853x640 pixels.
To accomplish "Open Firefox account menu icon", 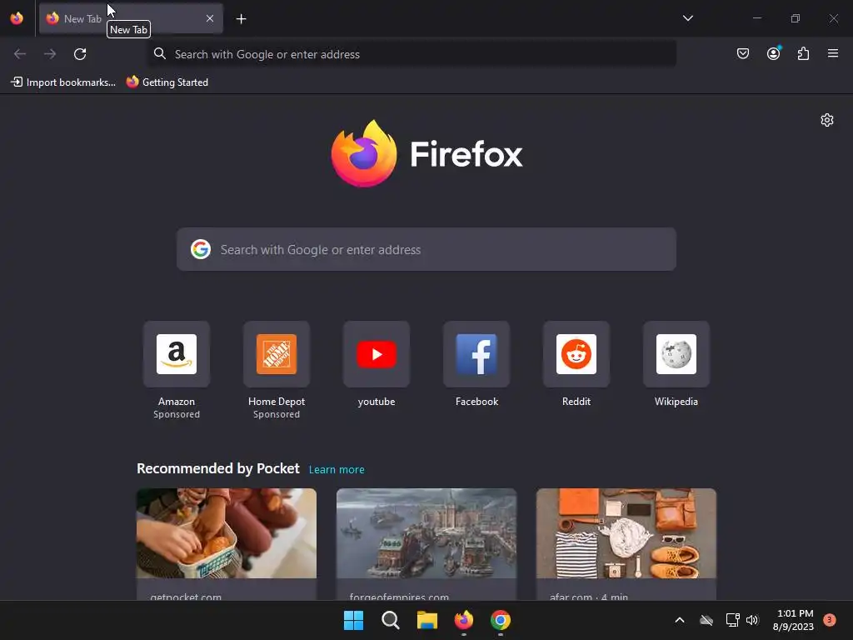I will pos(773,53).
